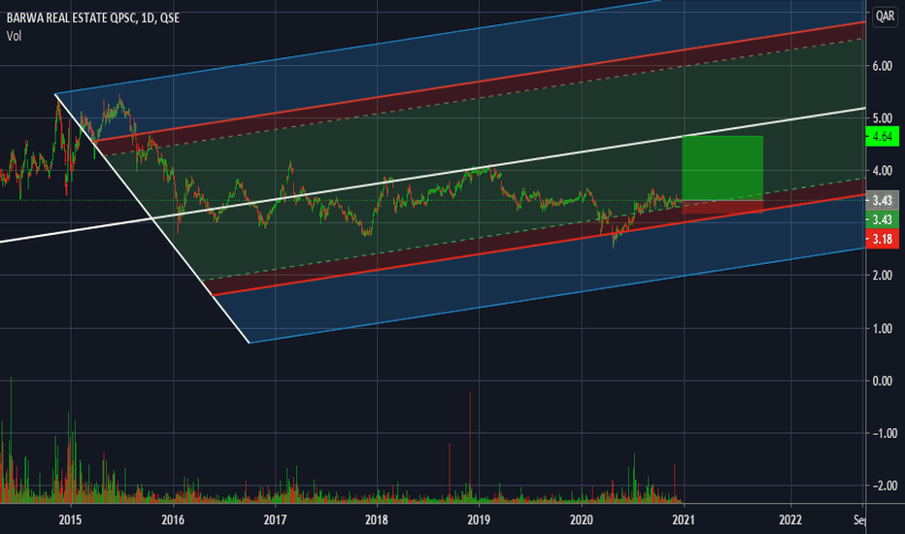Screen dimensions: 905x534
Task: Select the bright green 4.64 target price label
Action: coord(883,137)
